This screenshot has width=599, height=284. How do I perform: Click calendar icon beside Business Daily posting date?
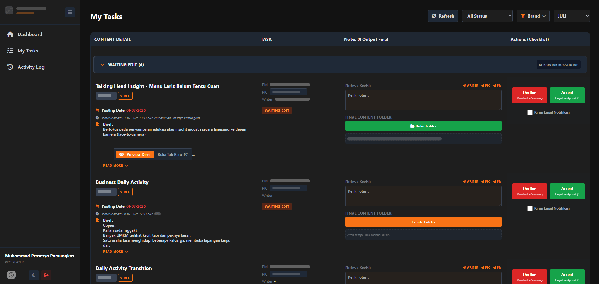(97, 206)
